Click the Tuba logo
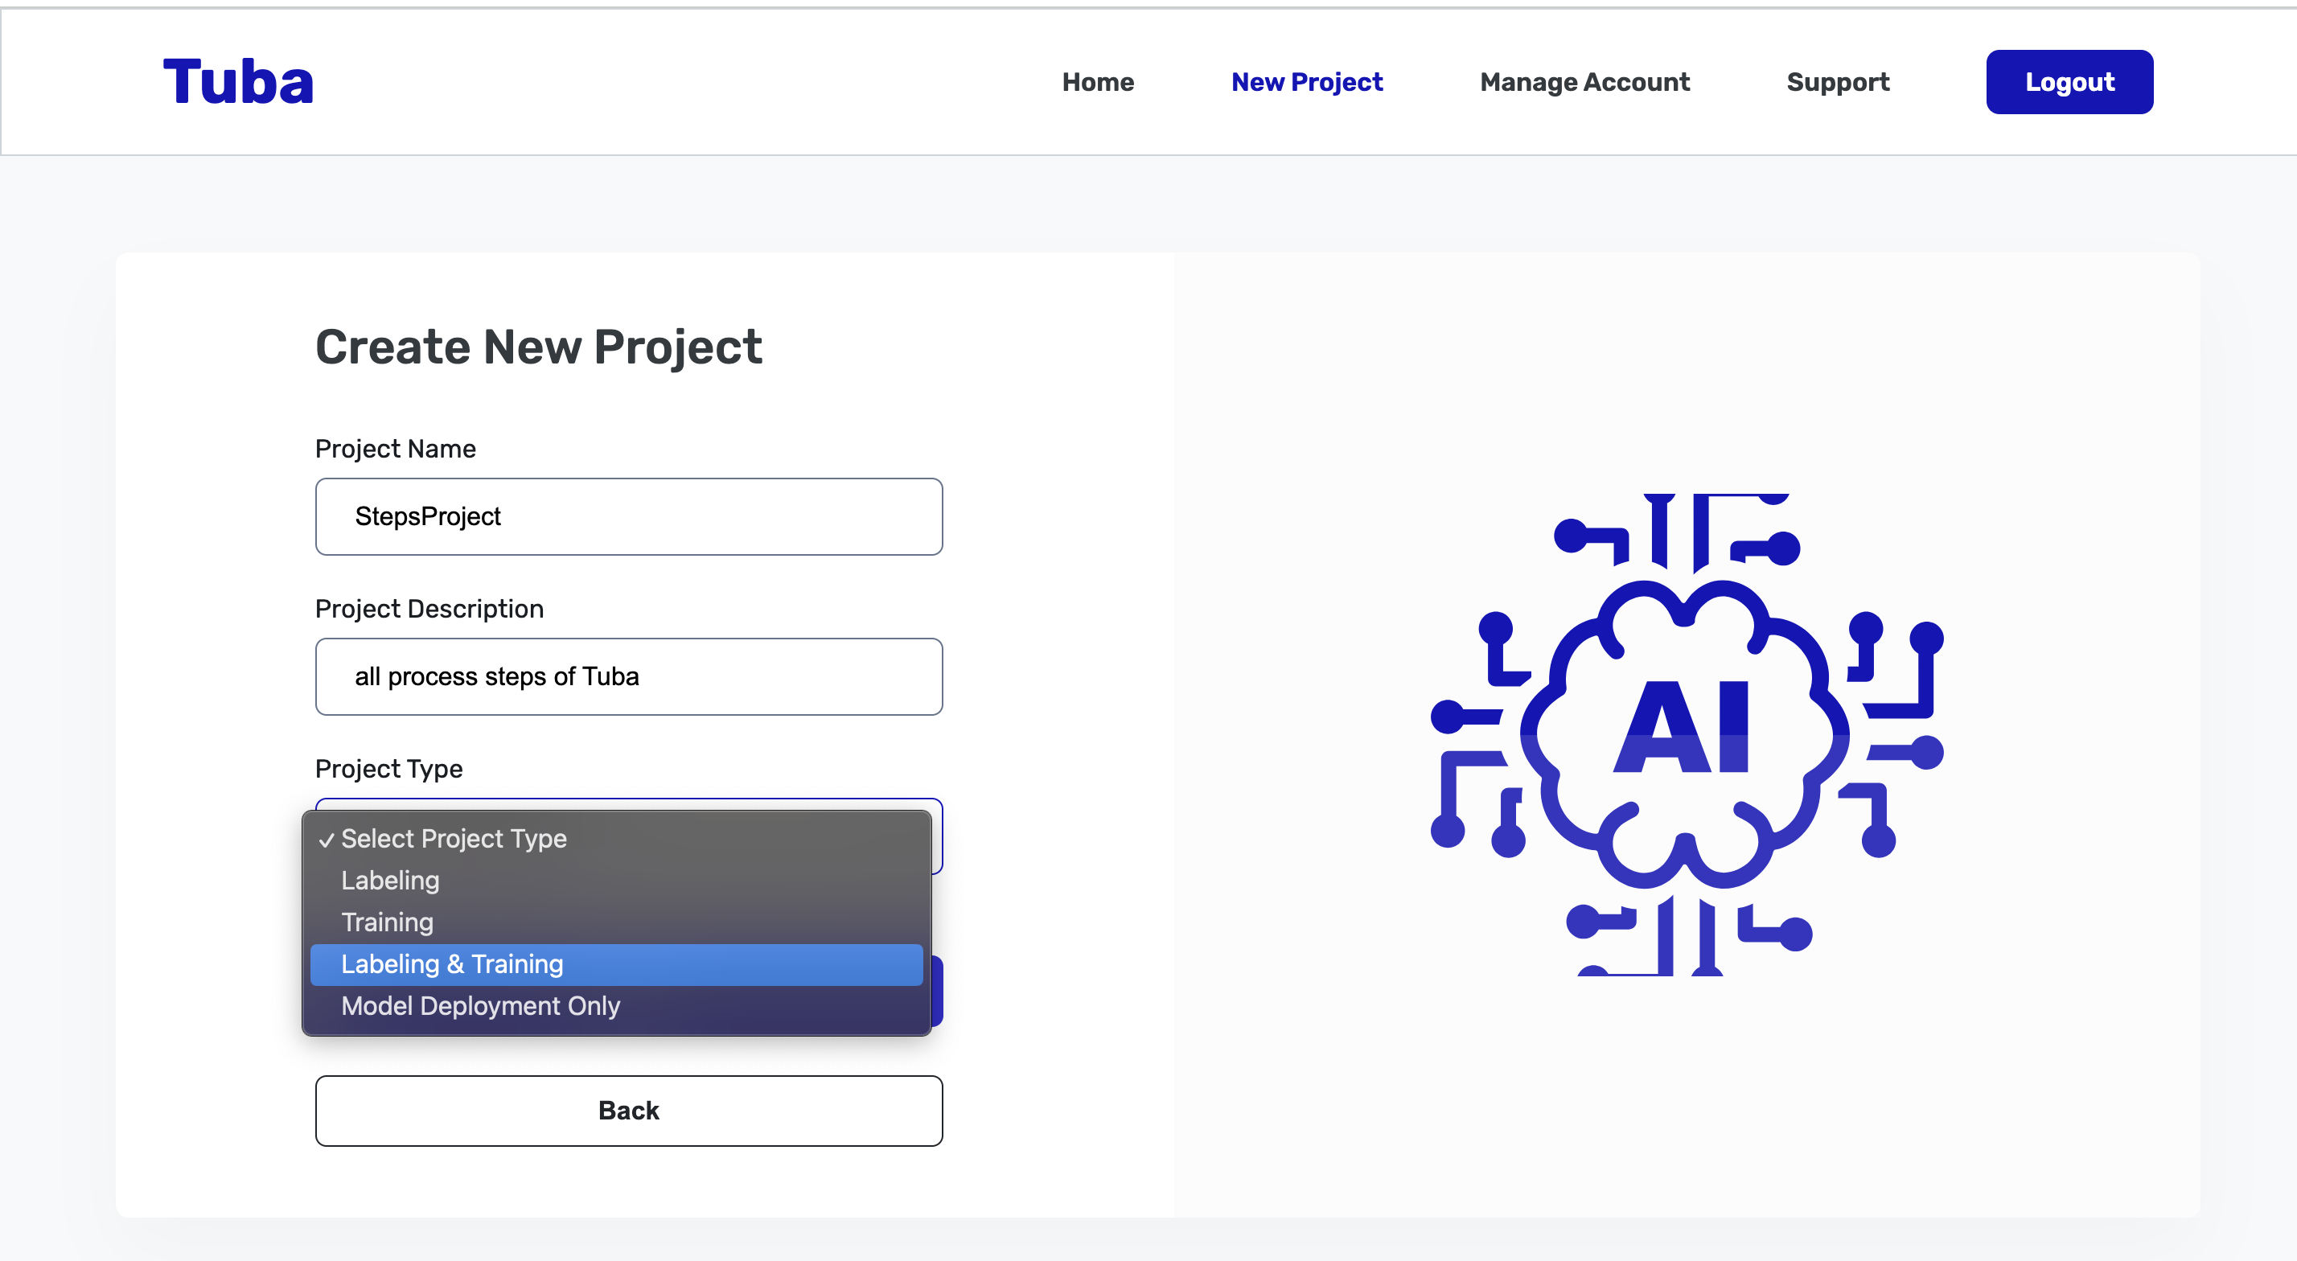The width and height of the screenshot is (2297, 1261). tap(238, 81)
